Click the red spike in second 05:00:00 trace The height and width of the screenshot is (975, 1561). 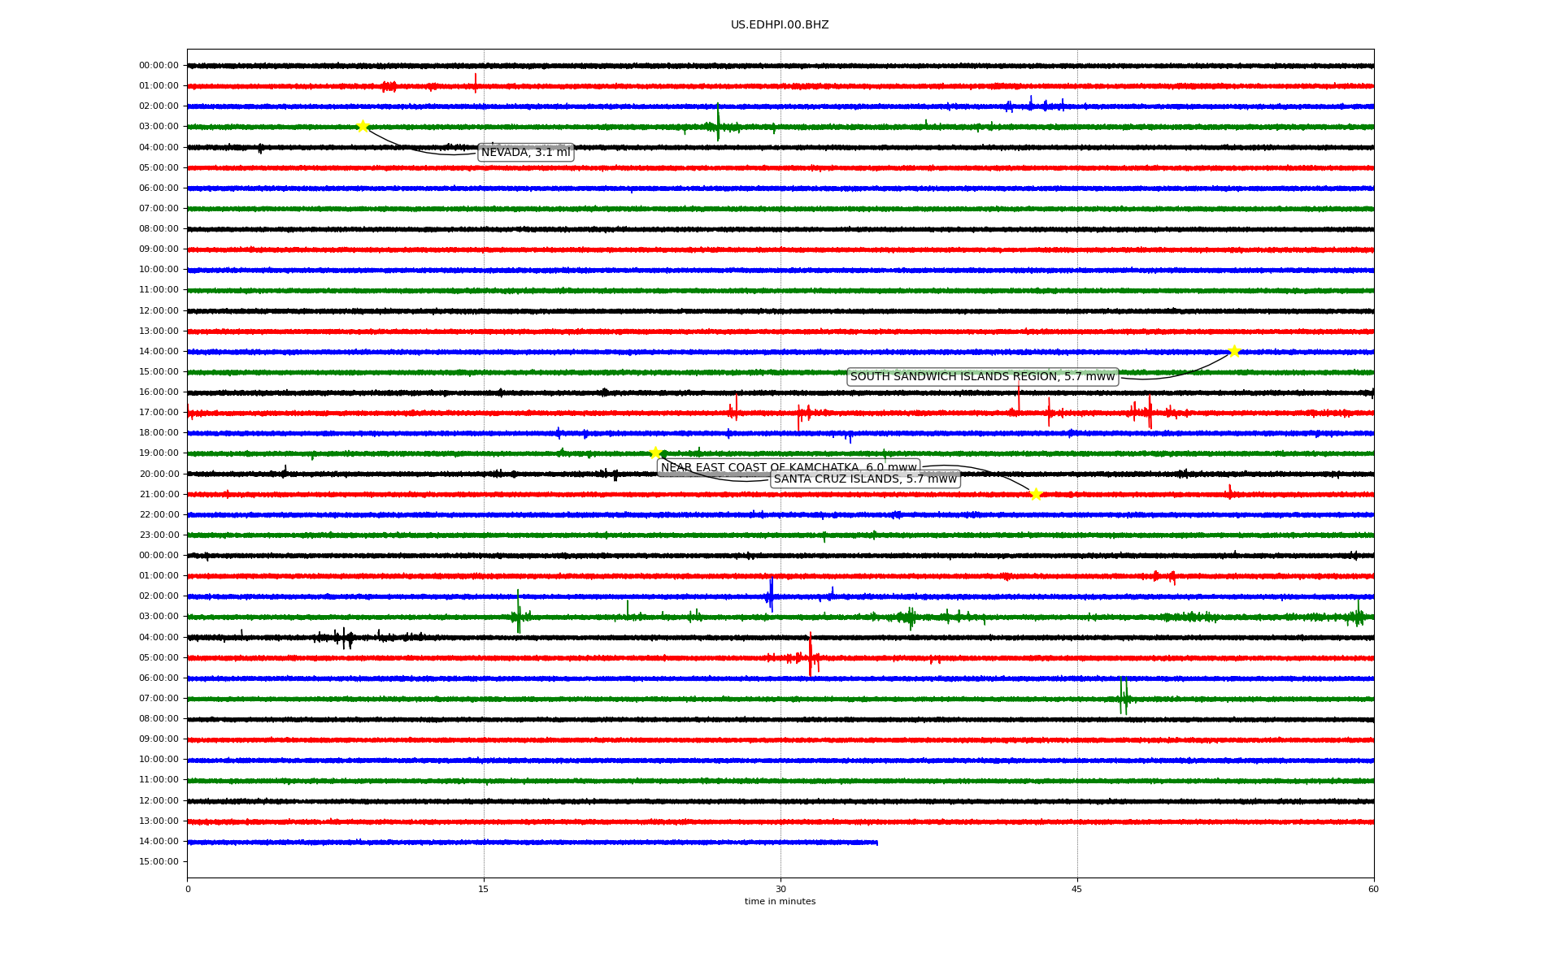point(810,655)
